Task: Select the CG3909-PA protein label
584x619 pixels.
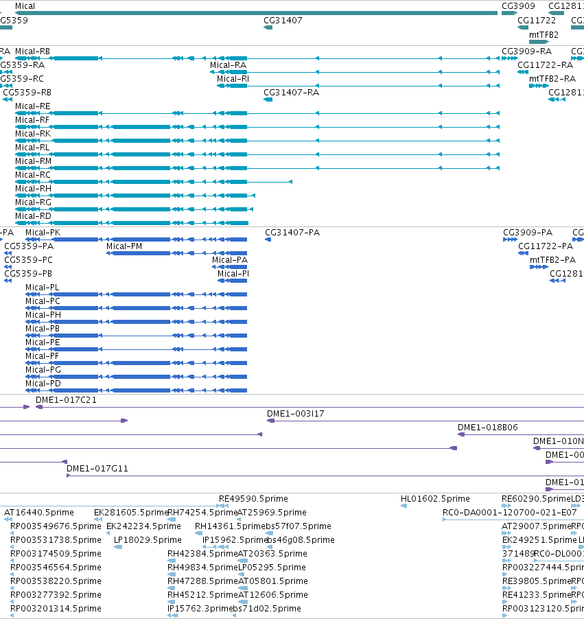Action: point(528,233)
